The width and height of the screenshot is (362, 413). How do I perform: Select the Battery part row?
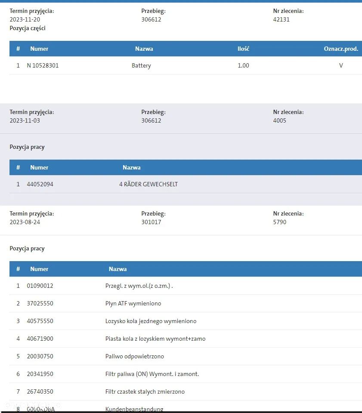coord(186,65)
